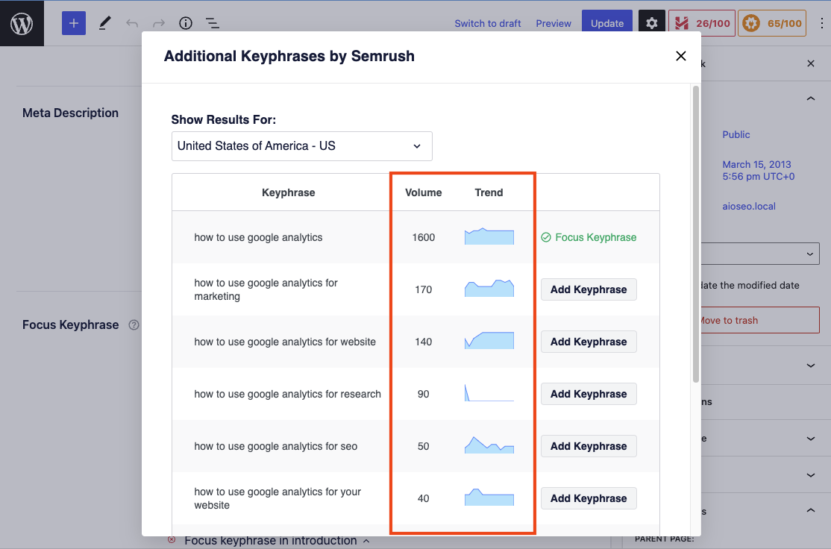Open the Document details information icon

pos(185,23)
